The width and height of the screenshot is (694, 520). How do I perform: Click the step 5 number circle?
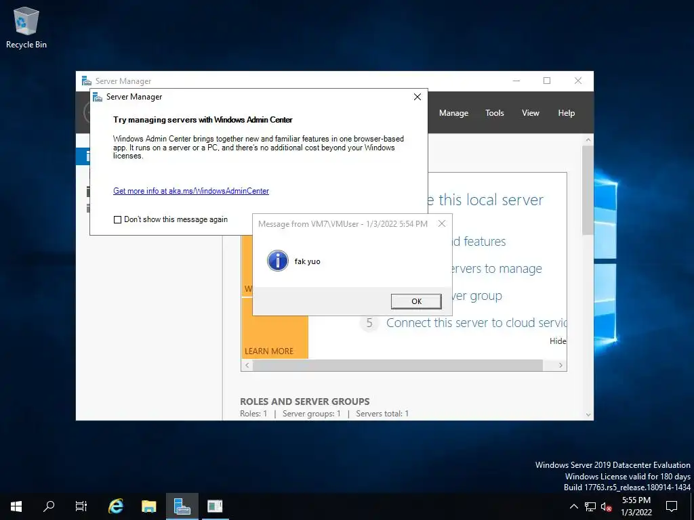pos(369,323)
